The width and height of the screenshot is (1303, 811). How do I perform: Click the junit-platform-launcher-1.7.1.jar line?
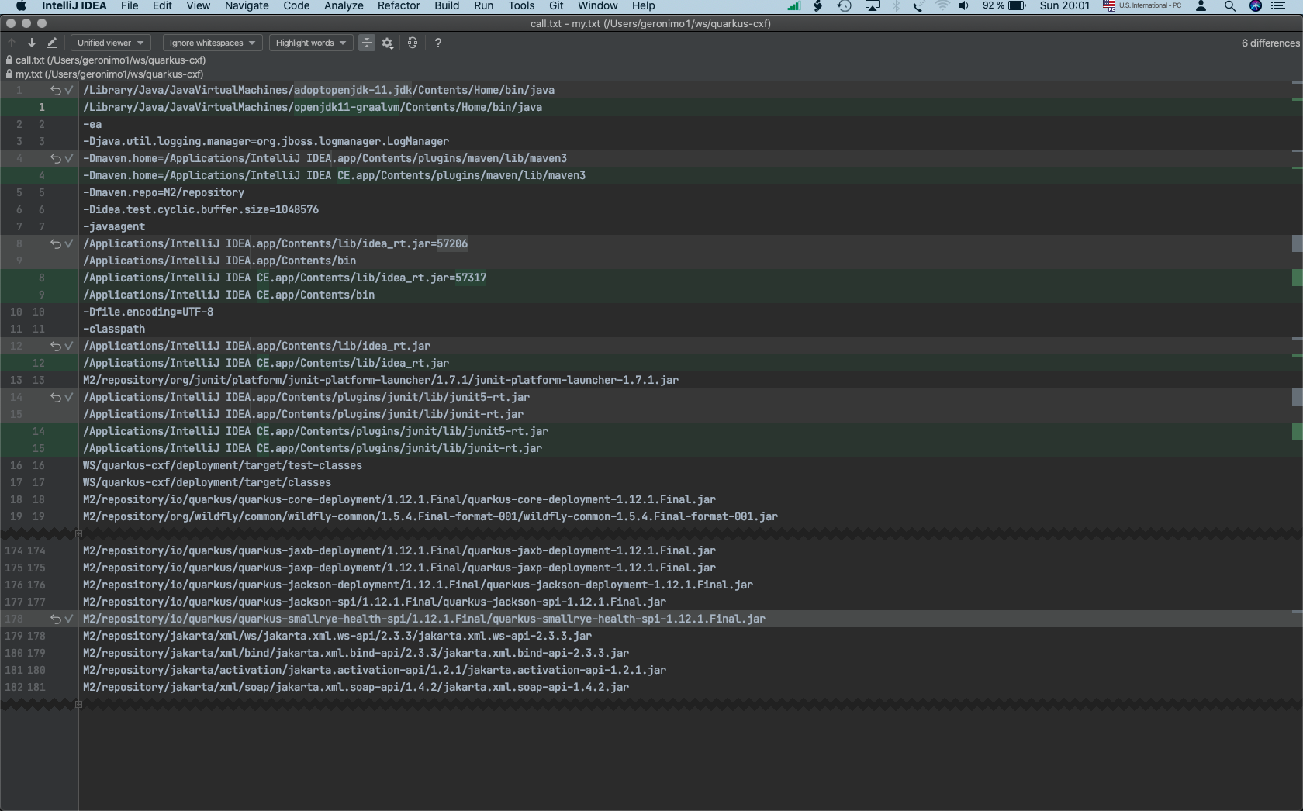coord(381,380)
